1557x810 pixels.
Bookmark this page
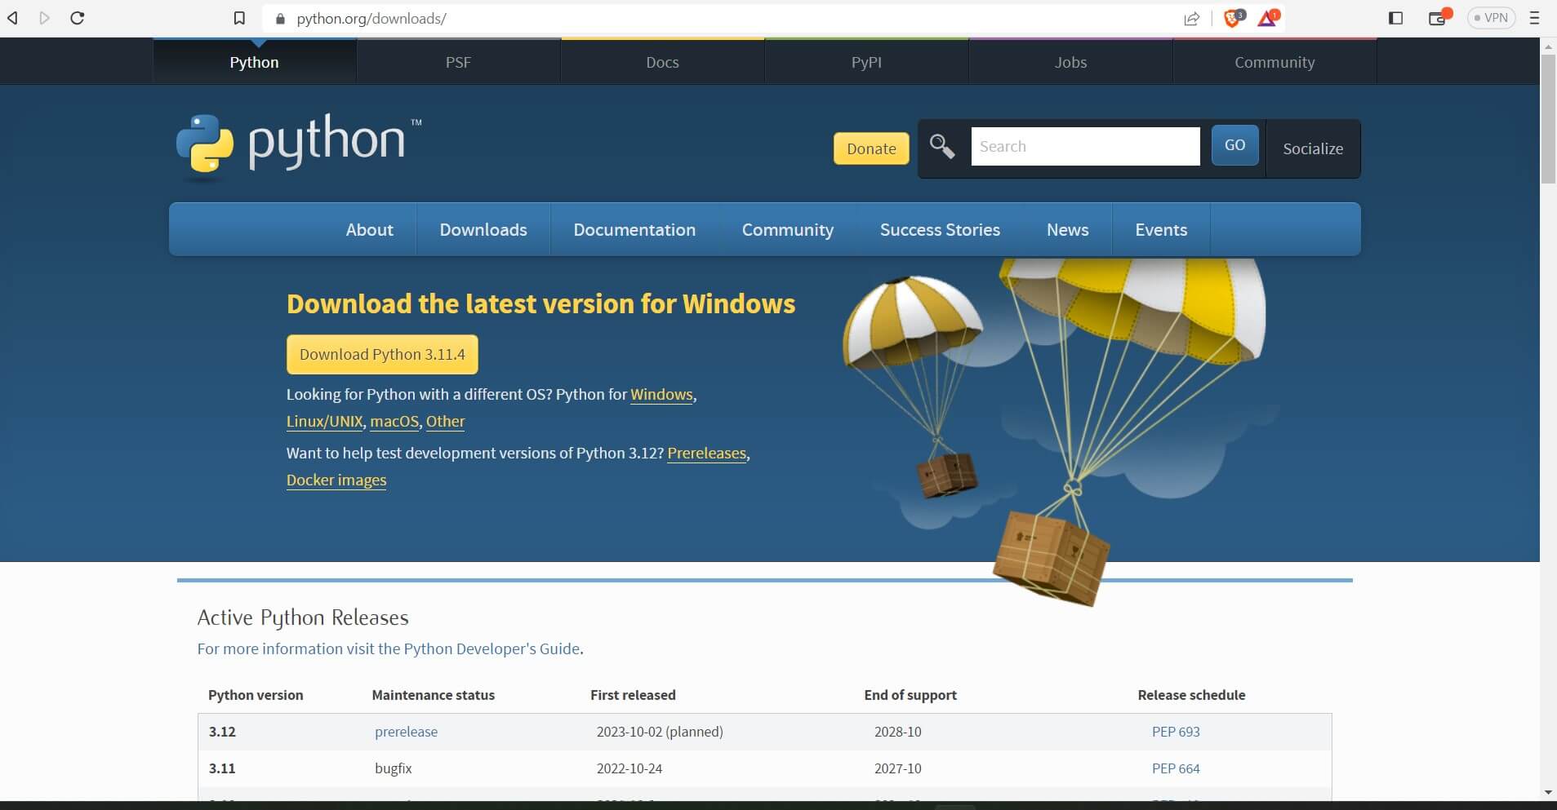click(238, 17)
